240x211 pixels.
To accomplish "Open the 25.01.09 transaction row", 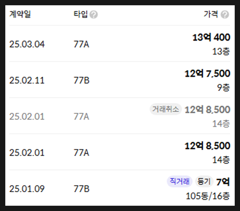I will coord(119,188).
